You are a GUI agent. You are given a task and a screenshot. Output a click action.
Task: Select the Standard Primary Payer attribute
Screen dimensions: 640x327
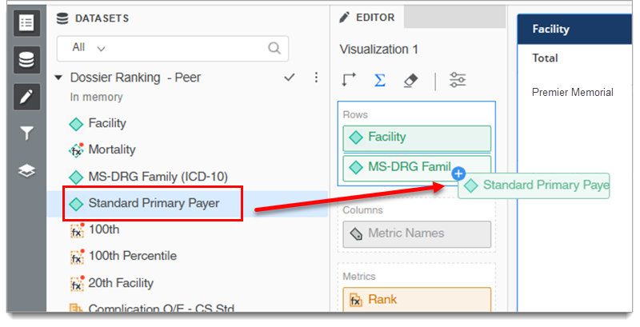(x=154, y=203)
